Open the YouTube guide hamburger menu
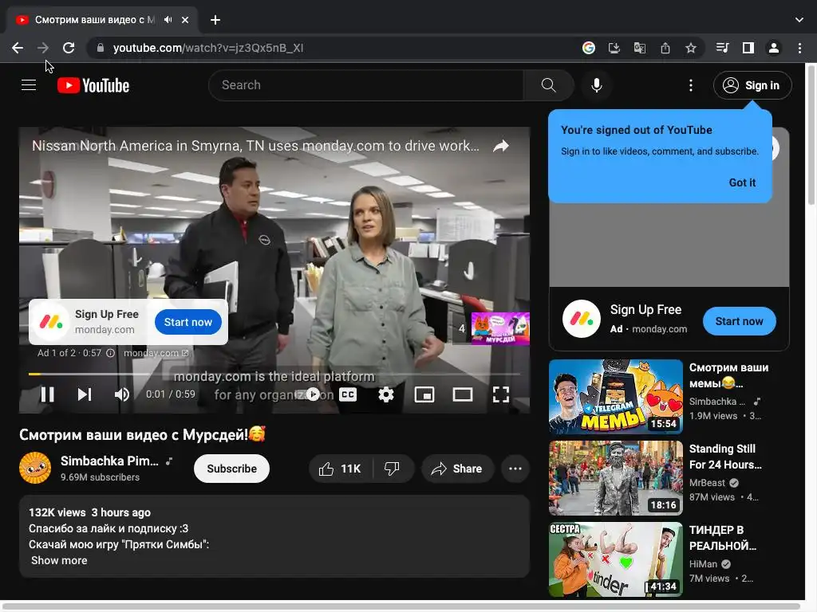The height and width of the screenshot is (612, 817). [x=29, y=84]
